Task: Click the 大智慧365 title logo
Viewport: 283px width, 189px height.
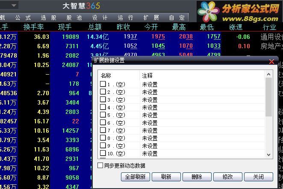Action: pyautogui.click(x=81, y=6)
